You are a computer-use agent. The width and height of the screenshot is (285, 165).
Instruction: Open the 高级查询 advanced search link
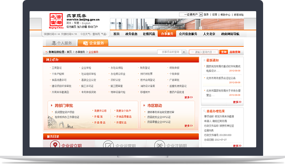click(x=235, y=52)
